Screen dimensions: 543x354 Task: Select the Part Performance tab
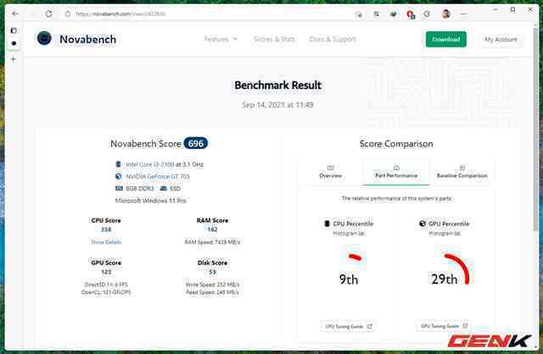pyautogui.click(x=396, y=172)
